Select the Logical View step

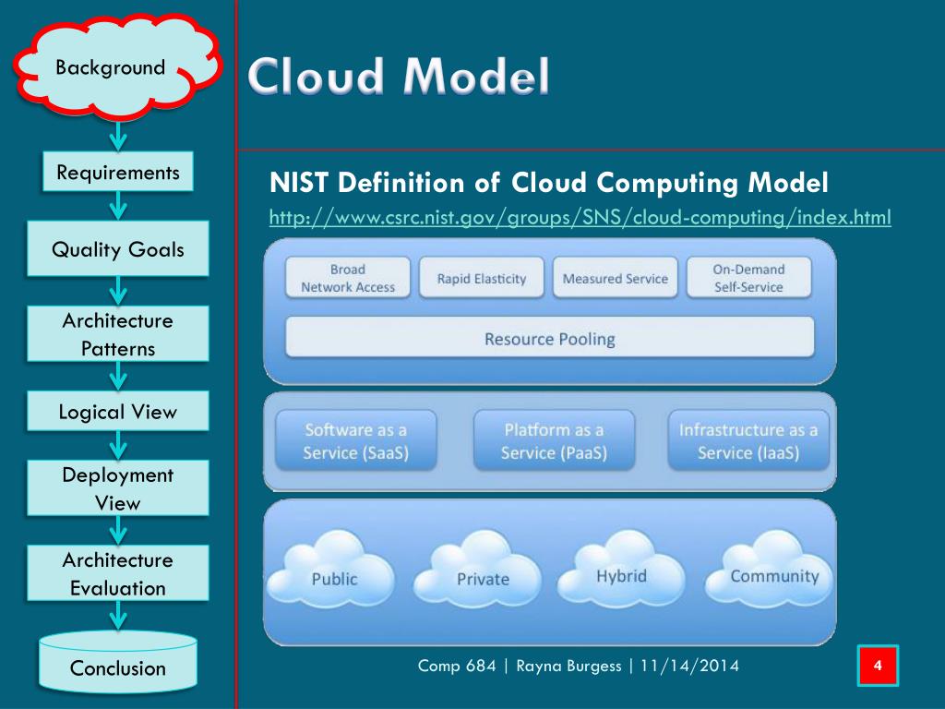pyautogui.click(x=118, y=411)
